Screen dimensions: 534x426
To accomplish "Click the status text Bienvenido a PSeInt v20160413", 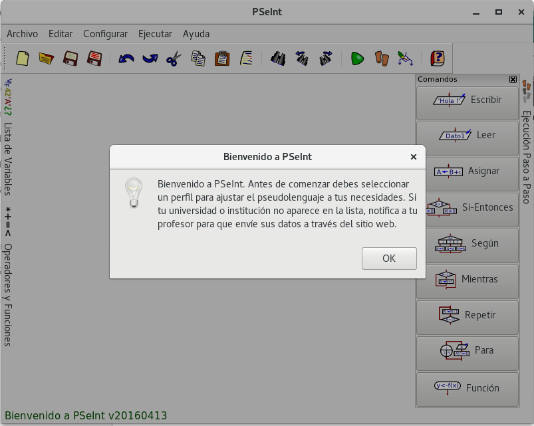I will (x=86, y=415).
